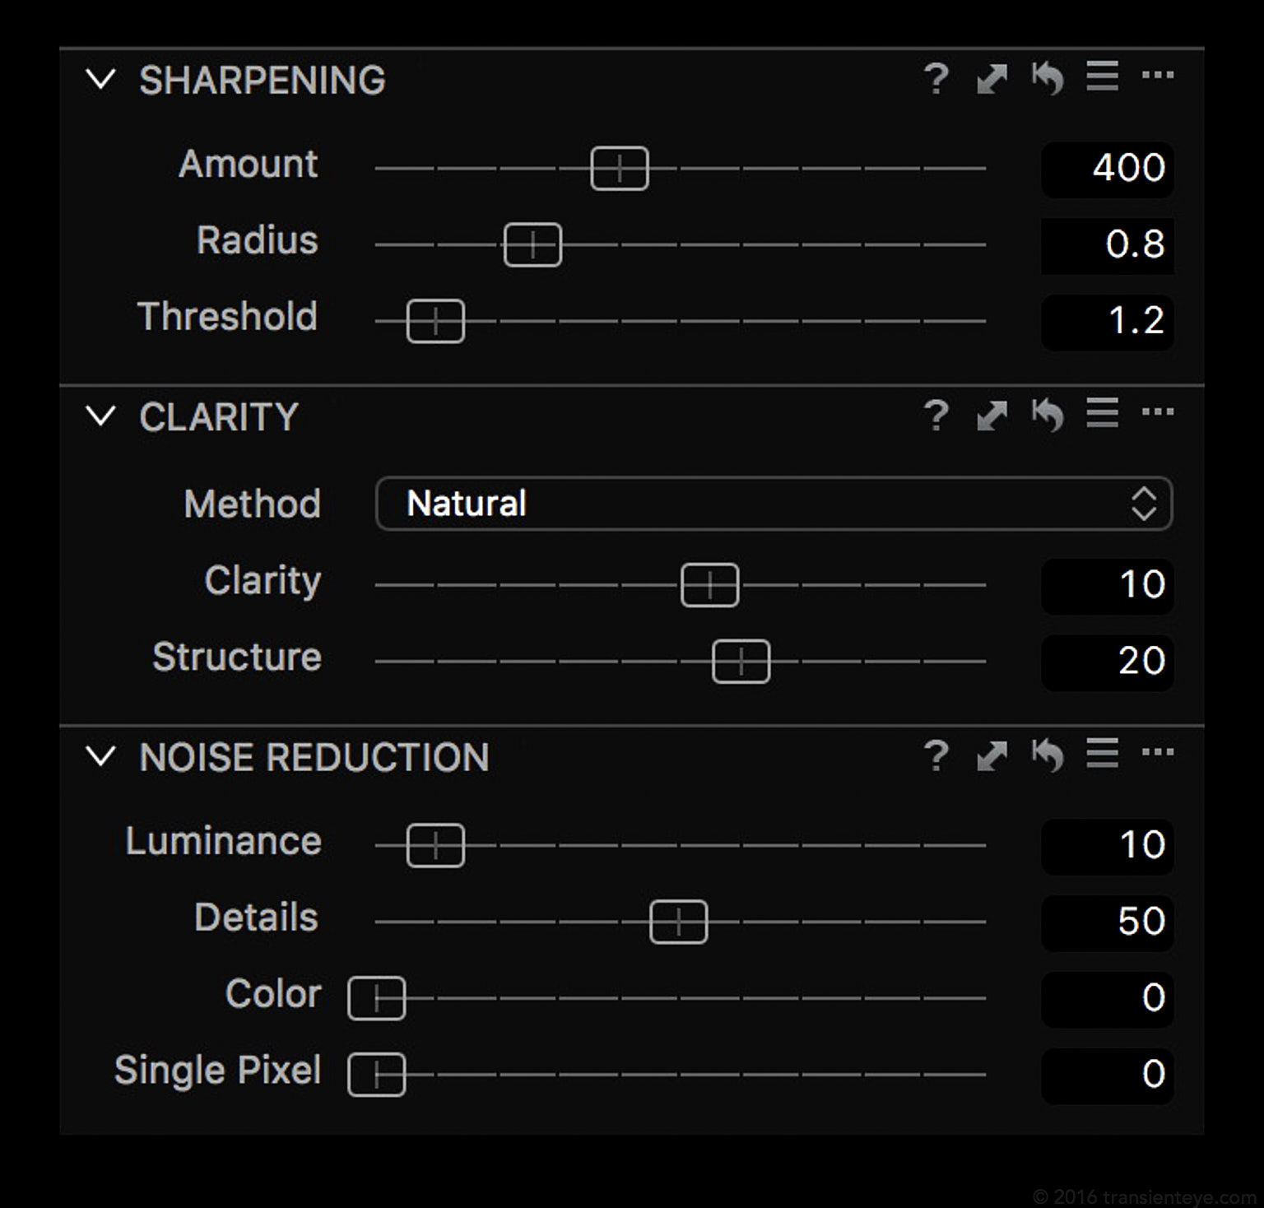Click the Sharpening Amount slider handle
This screenshot has height=1208, width=1264.
click(x=620, y=168)
